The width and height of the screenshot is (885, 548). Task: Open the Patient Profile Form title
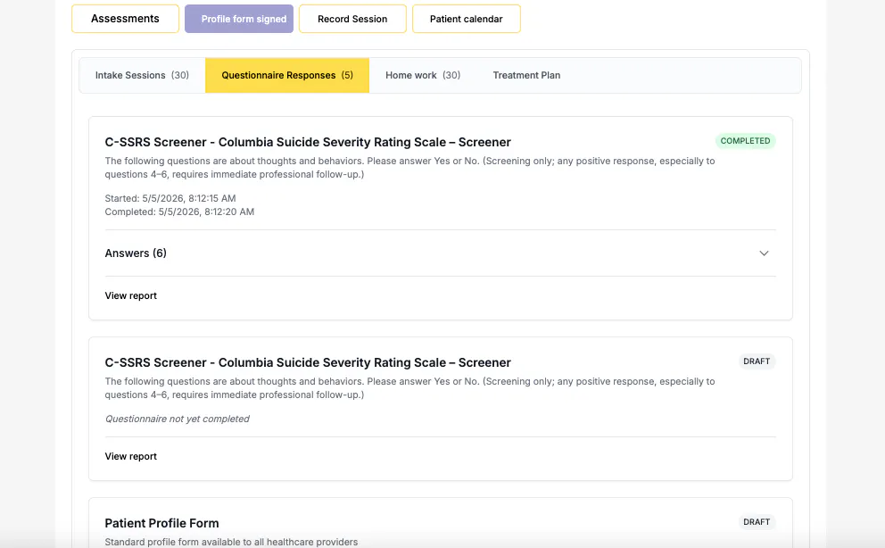162,523
